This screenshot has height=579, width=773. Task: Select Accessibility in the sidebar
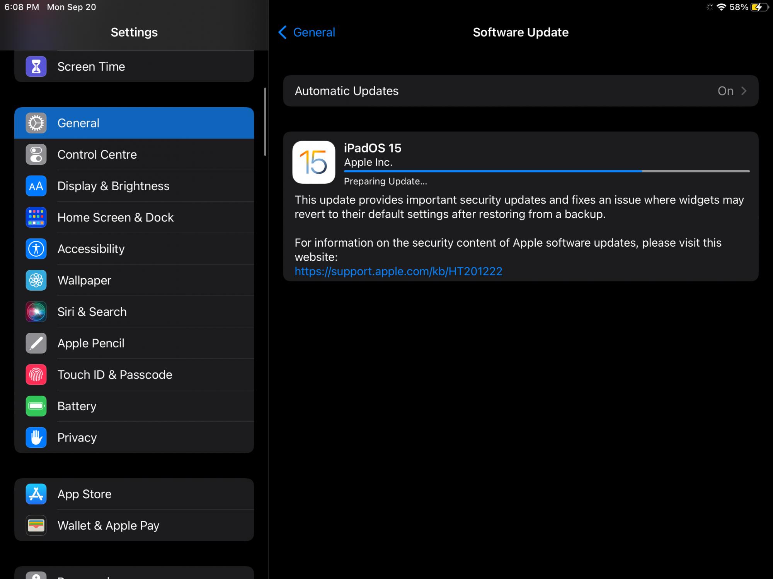(134, 249)
